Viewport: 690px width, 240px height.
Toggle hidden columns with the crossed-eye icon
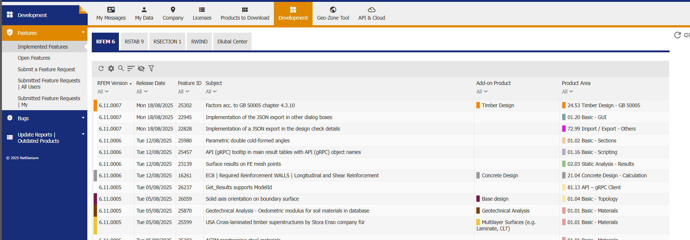click(141, 68)
